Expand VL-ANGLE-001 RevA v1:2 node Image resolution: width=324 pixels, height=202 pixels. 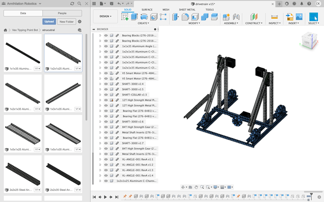pyautogui.click(x=100, y=165)
